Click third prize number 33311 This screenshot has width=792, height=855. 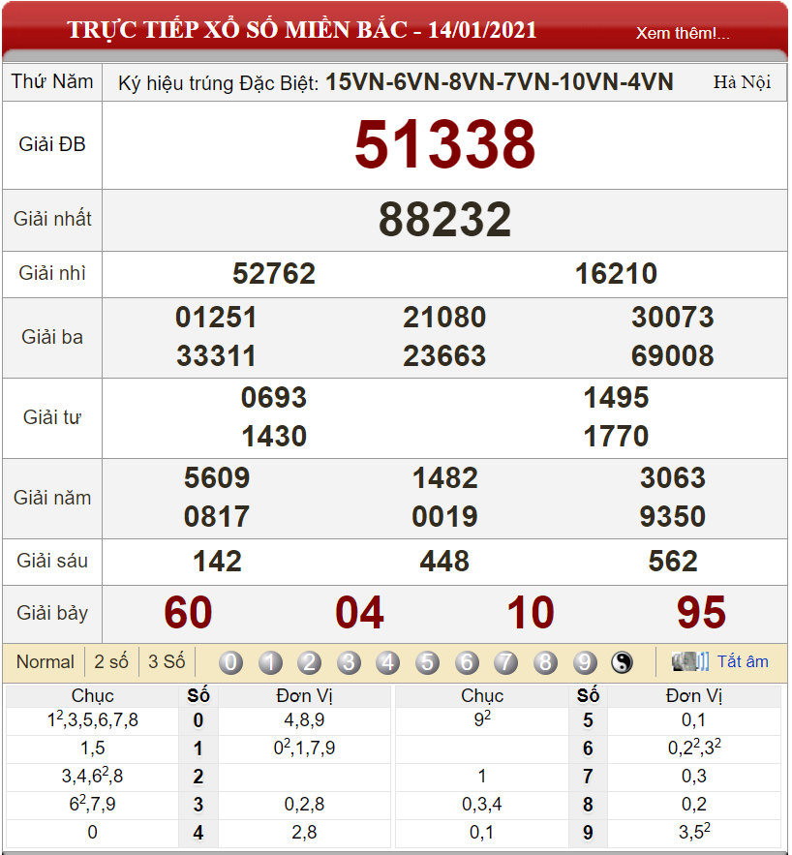coord(216,356)
